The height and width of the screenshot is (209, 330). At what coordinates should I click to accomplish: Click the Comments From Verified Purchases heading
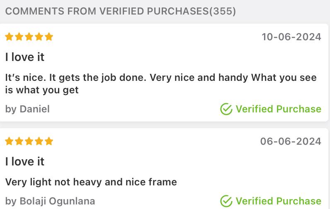pyautogui.click(x=107, y=11)
